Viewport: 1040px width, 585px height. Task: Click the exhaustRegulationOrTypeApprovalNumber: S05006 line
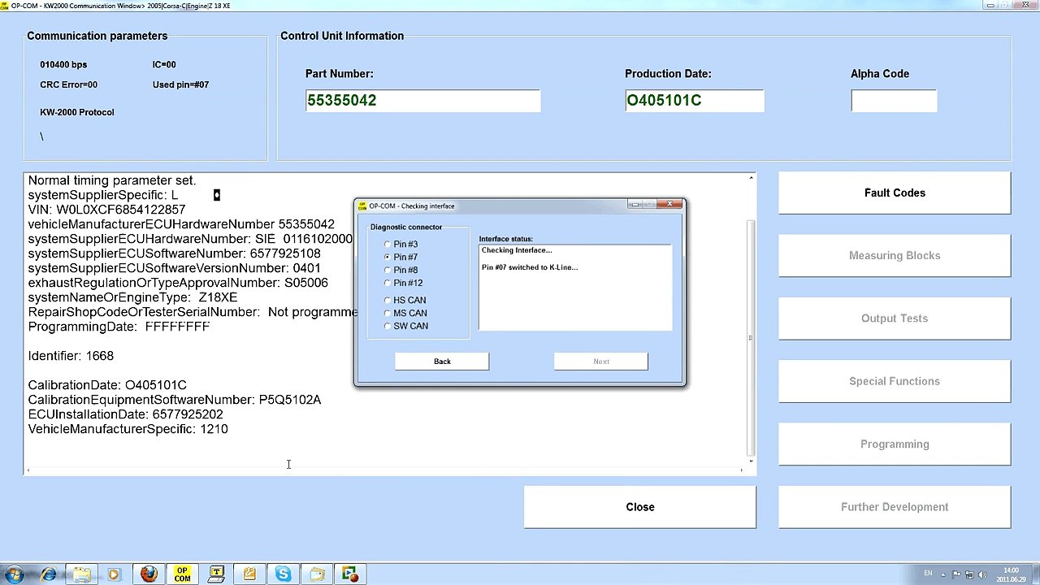pyautogui.click(x=178, y=283)
